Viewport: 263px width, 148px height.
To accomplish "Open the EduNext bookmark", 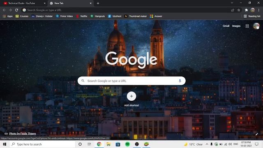I will (115, 16).
